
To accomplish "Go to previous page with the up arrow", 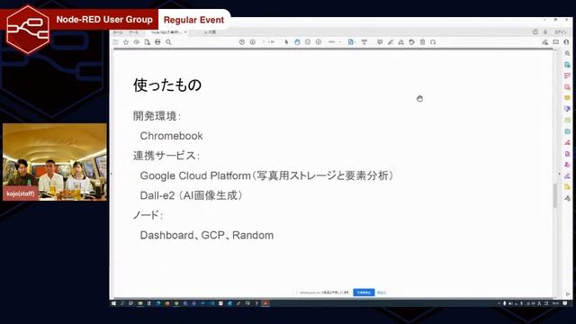I will 242,42.
